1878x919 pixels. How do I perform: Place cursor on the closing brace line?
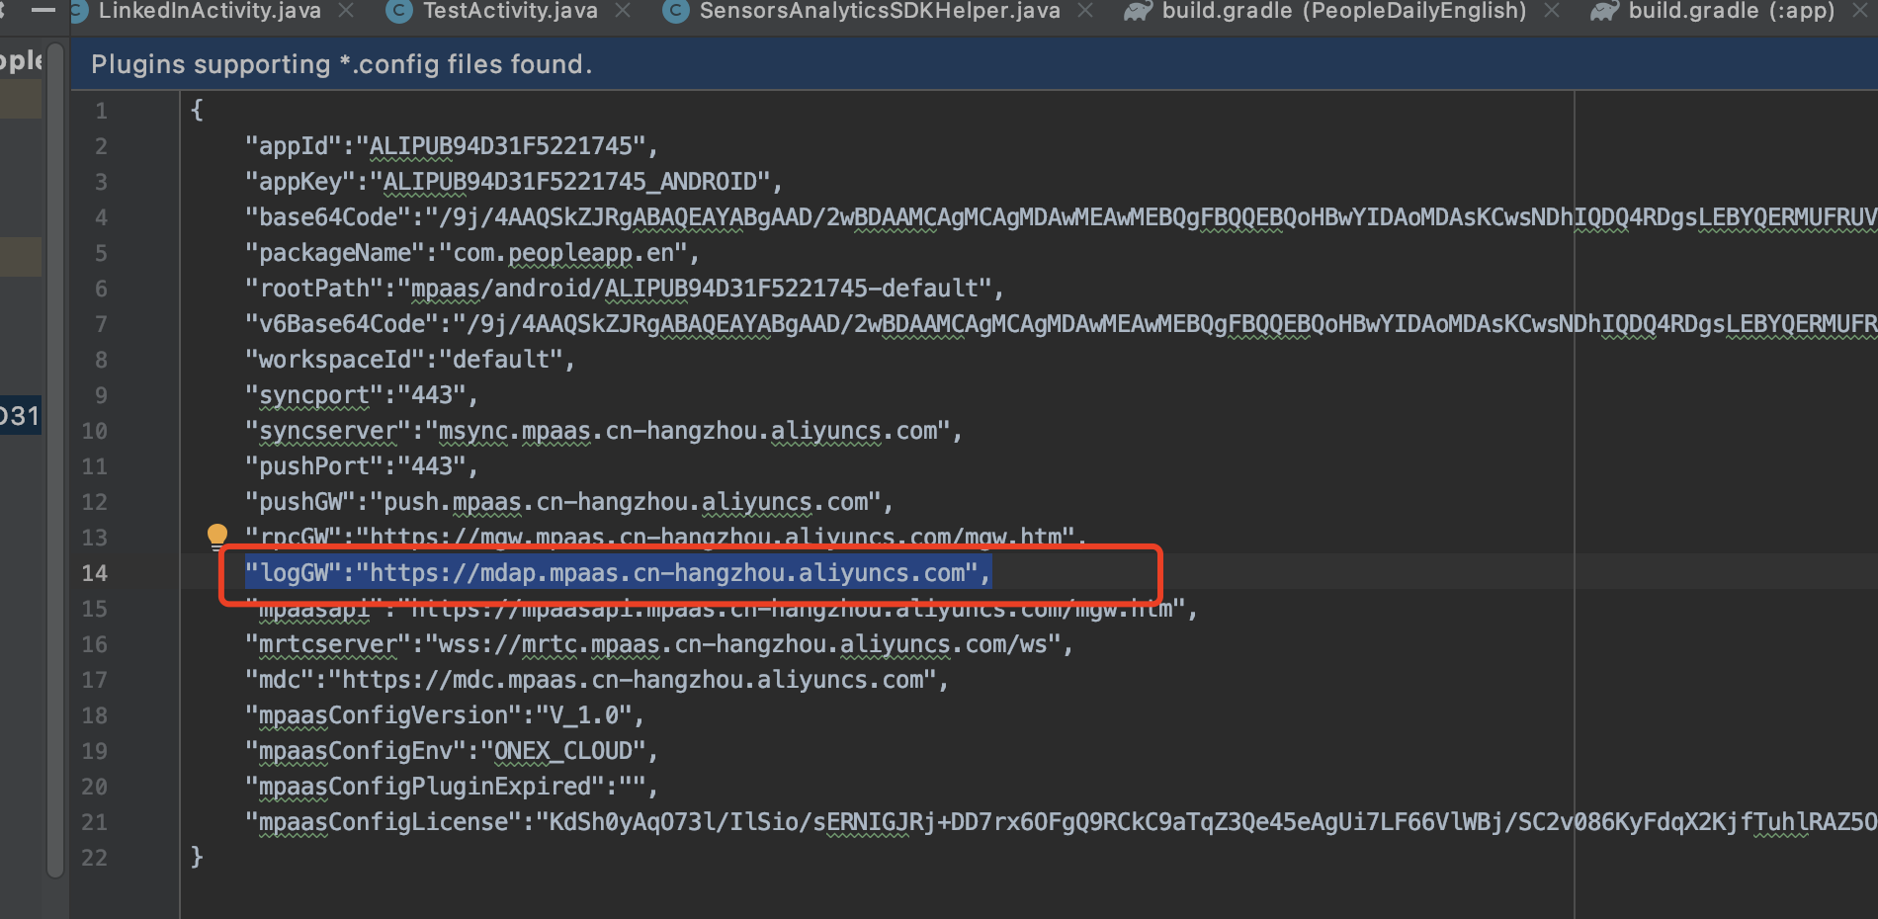pyautogui.click(x=197, y=857)
